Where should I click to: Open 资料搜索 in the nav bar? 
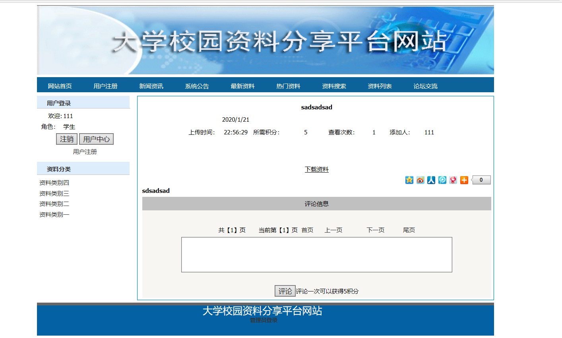334,86
